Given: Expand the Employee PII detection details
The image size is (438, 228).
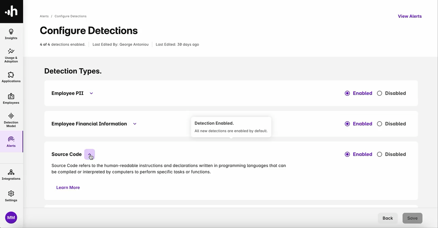Looking at the screenshot, I should coord(91,93).
